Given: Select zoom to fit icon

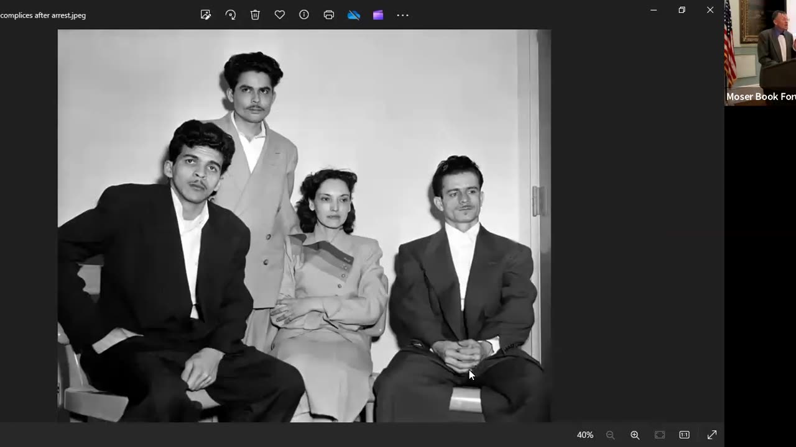Looking at the screenshot, I should tap(660, 435).
